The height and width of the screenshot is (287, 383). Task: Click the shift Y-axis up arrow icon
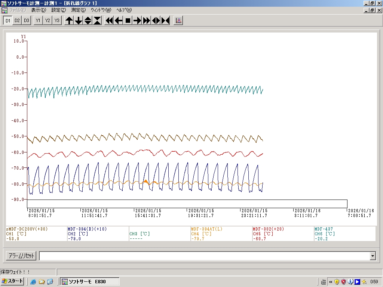(x=69, y=21)
